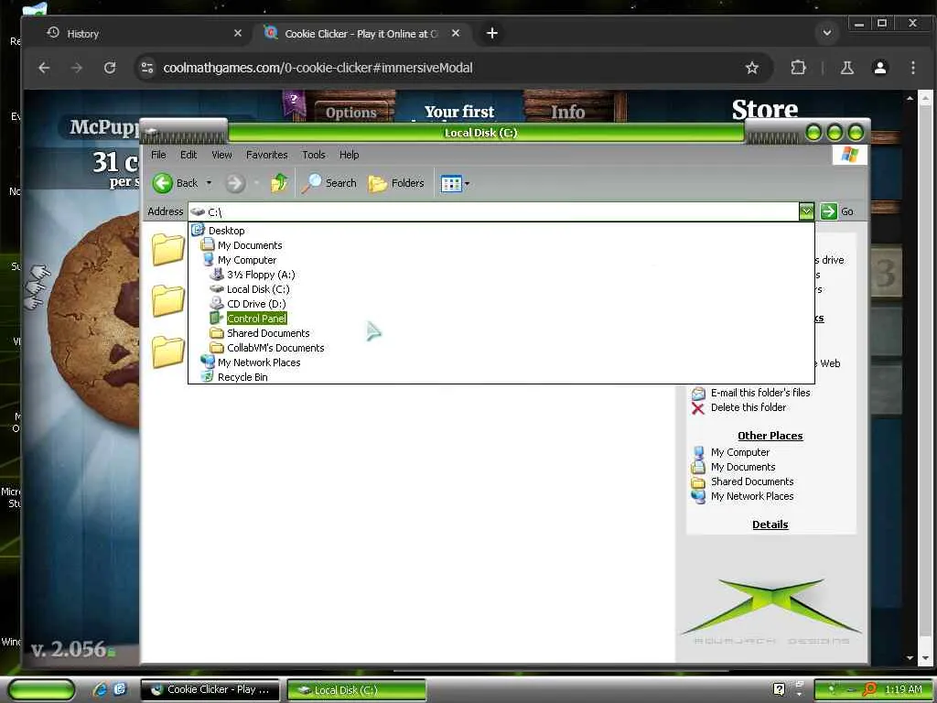Choose 3½ Floppy (A:) entry
The width and height of the screenshot is (937, 703).
pos(261,275)
